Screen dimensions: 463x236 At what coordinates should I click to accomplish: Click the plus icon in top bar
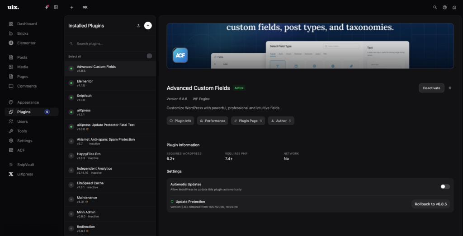(72, 7)
